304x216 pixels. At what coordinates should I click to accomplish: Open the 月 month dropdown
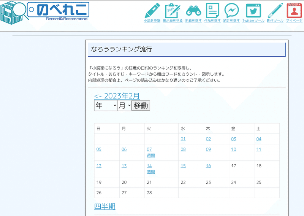click(125, 106)
